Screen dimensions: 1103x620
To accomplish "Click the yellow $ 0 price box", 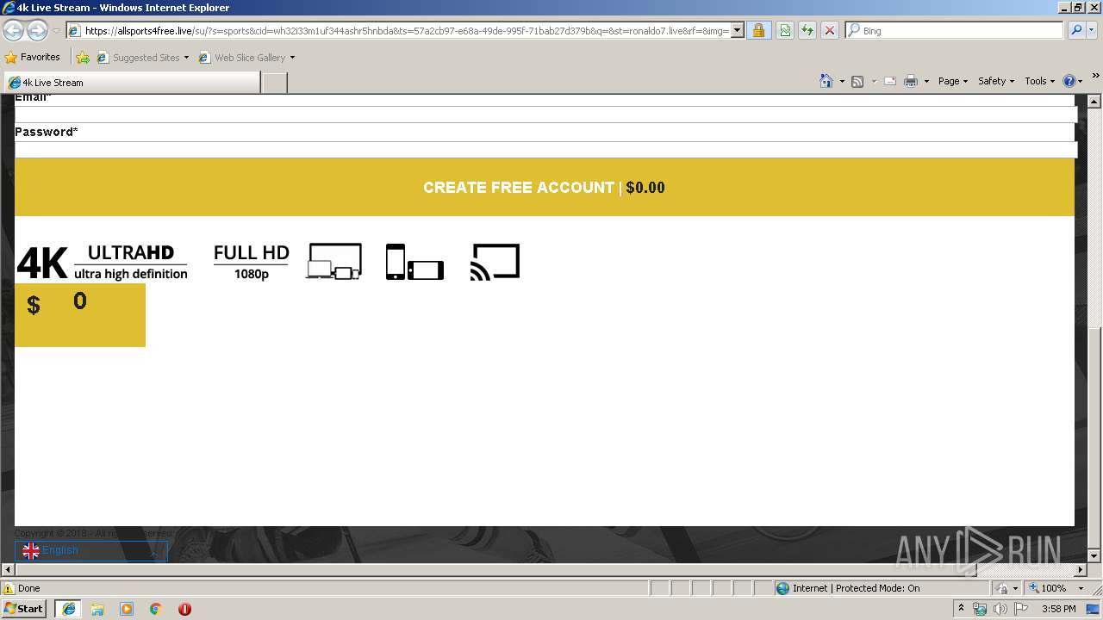I will coord(80,314).
